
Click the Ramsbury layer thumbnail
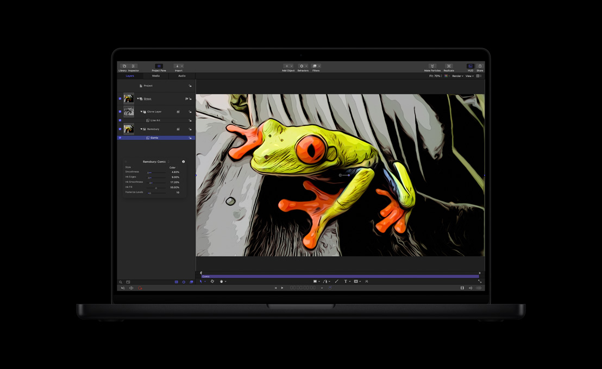pos(129,129)
